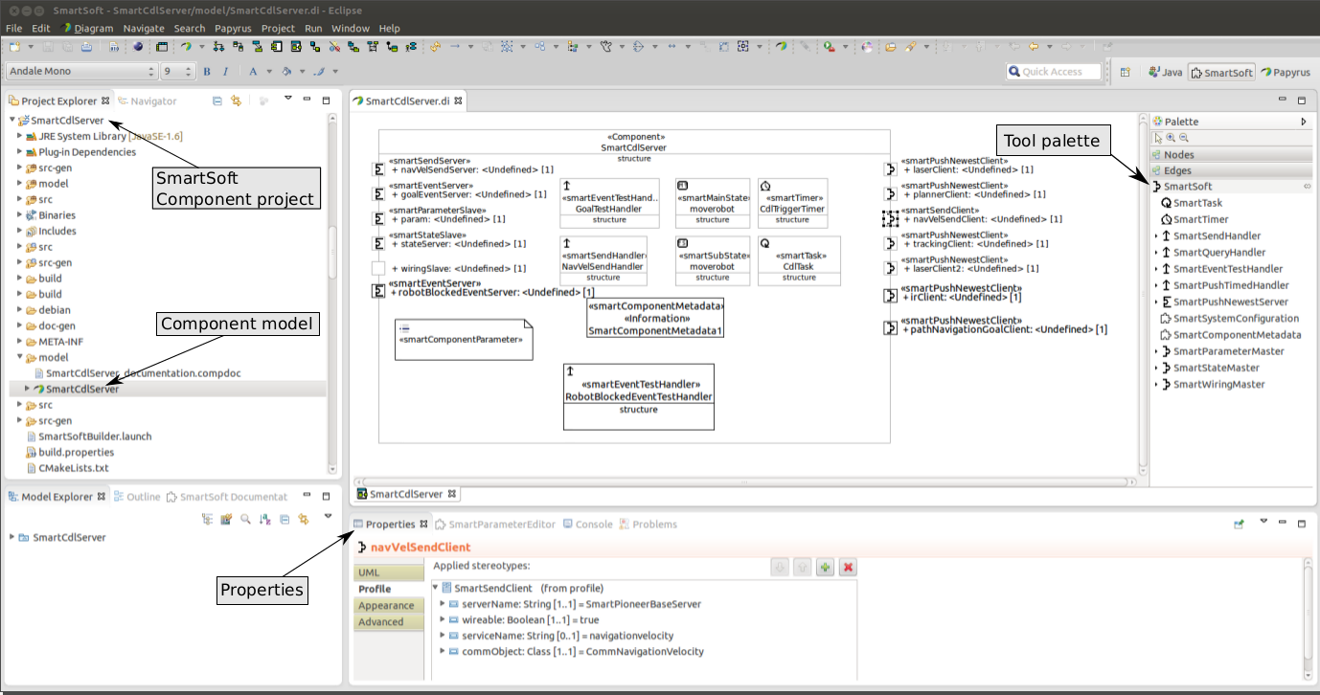Click the fill color paint bucket icon
1320x695 pixels.
[x=286, y=71]
